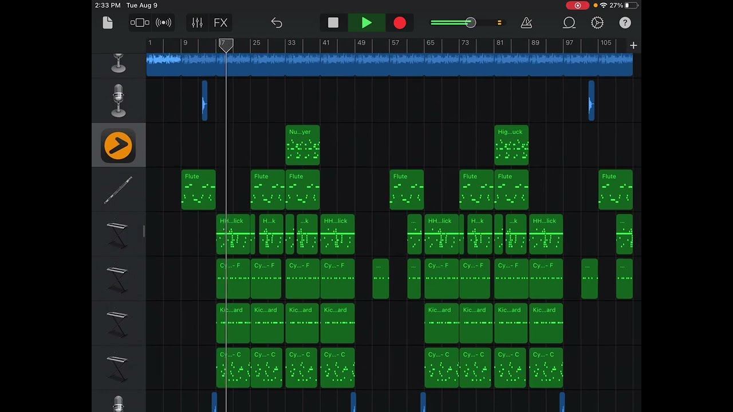
Task: Select the top blue audio track microphone icon
Action: pos(119,63)
